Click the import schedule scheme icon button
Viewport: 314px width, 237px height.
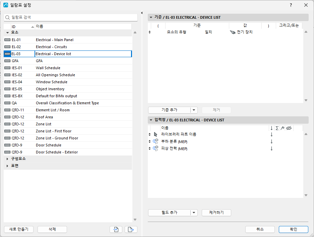[x=116, y=229]
